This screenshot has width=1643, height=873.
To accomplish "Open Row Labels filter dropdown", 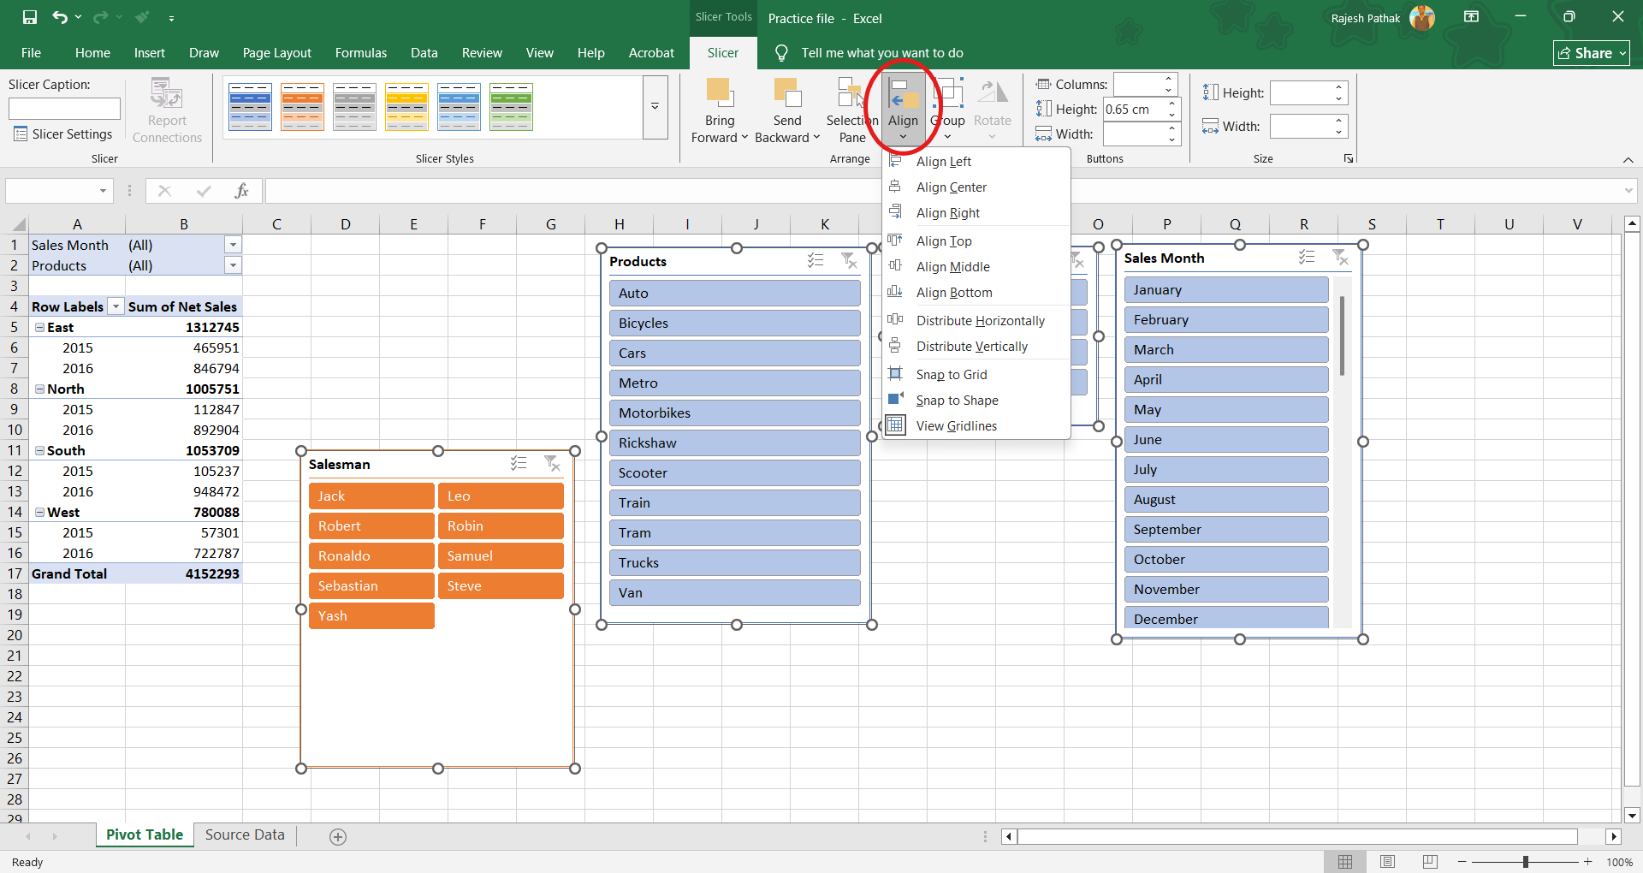I will 115,307.
